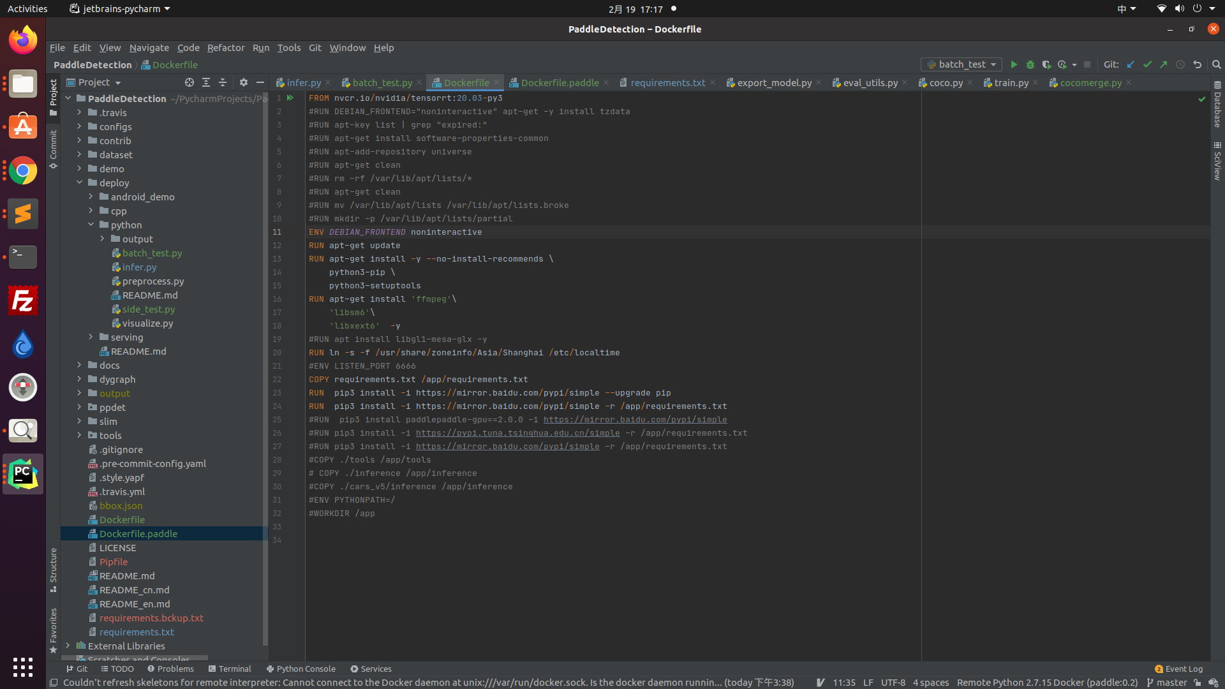Start debugging with the Debug icon
The height and width of the screenshot is (689, 1225).
point(1030,64)
